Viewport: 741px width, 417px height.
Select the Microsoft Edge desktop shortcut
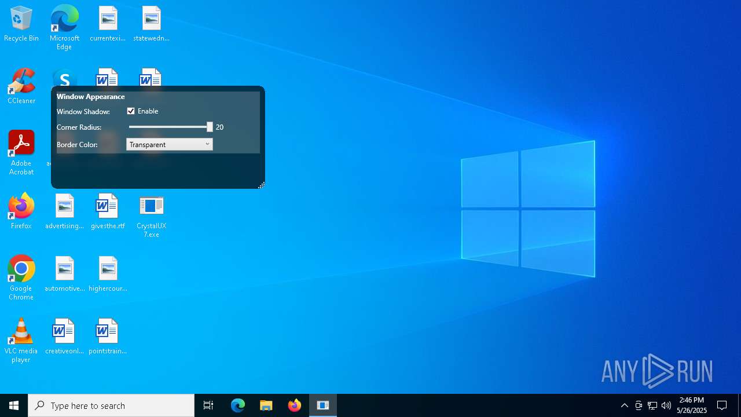coord(64,27)
